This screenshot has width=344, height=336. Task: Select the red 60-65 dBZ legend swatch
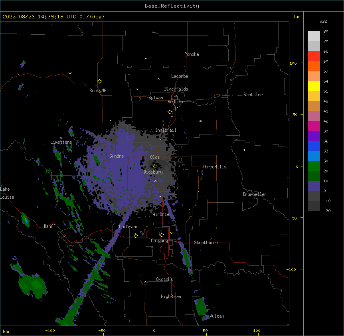[314, 56]
